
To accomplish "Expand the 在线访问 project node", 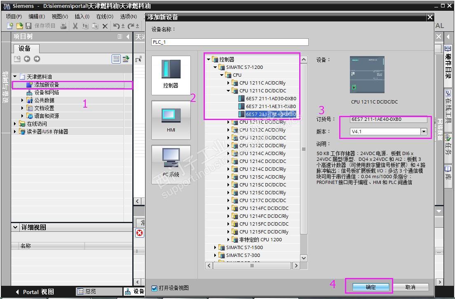I will tap(15, 124).
